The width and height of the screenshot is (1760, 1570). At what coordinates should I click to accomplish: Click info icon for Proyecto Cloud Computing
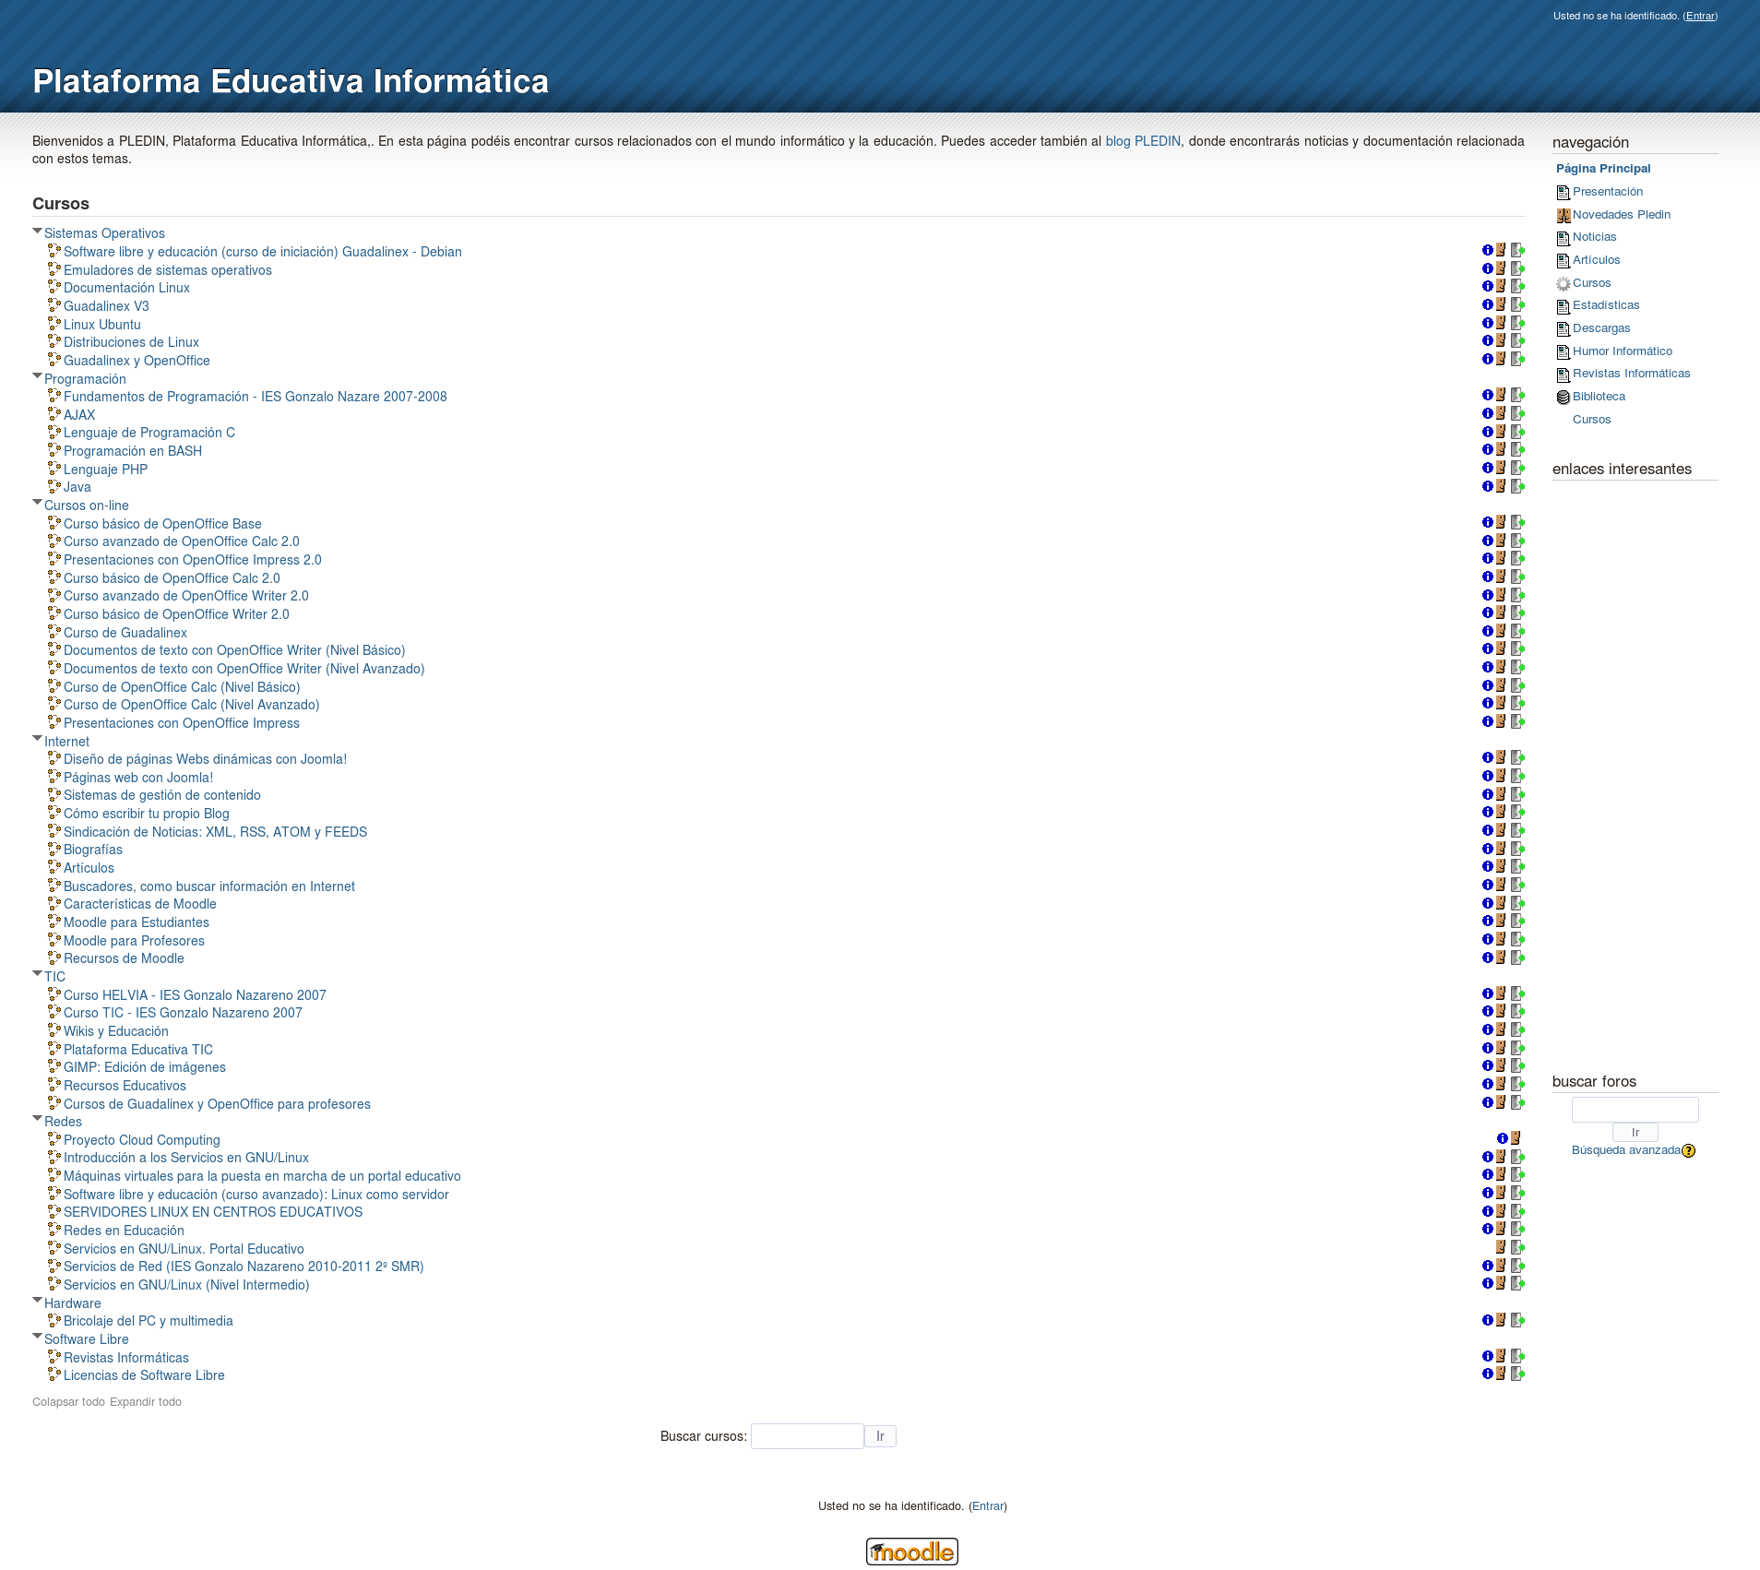tap(1502, 1138)
